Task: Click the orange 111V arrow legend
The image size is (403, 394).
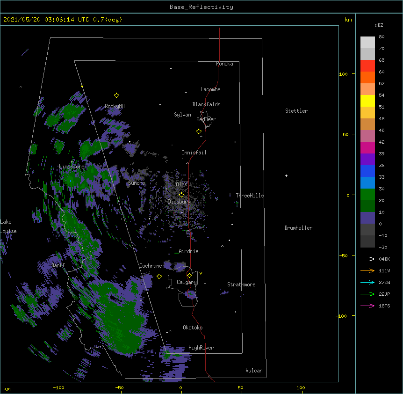Action: (367, 270)
